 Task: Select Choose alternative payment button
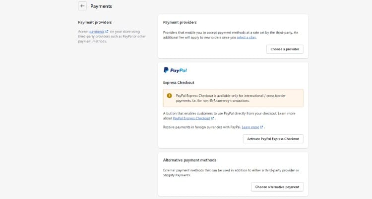pyautogui.click(x=277, y=187)
